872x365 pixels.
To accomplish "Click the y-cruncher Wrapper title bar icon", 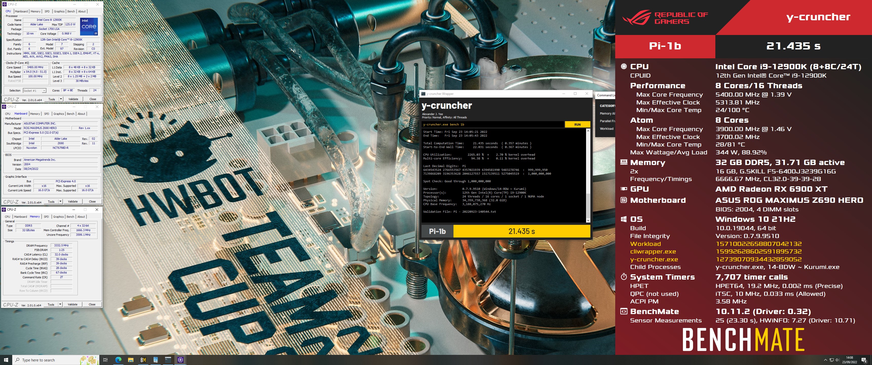I will click(x=424, y=94).
